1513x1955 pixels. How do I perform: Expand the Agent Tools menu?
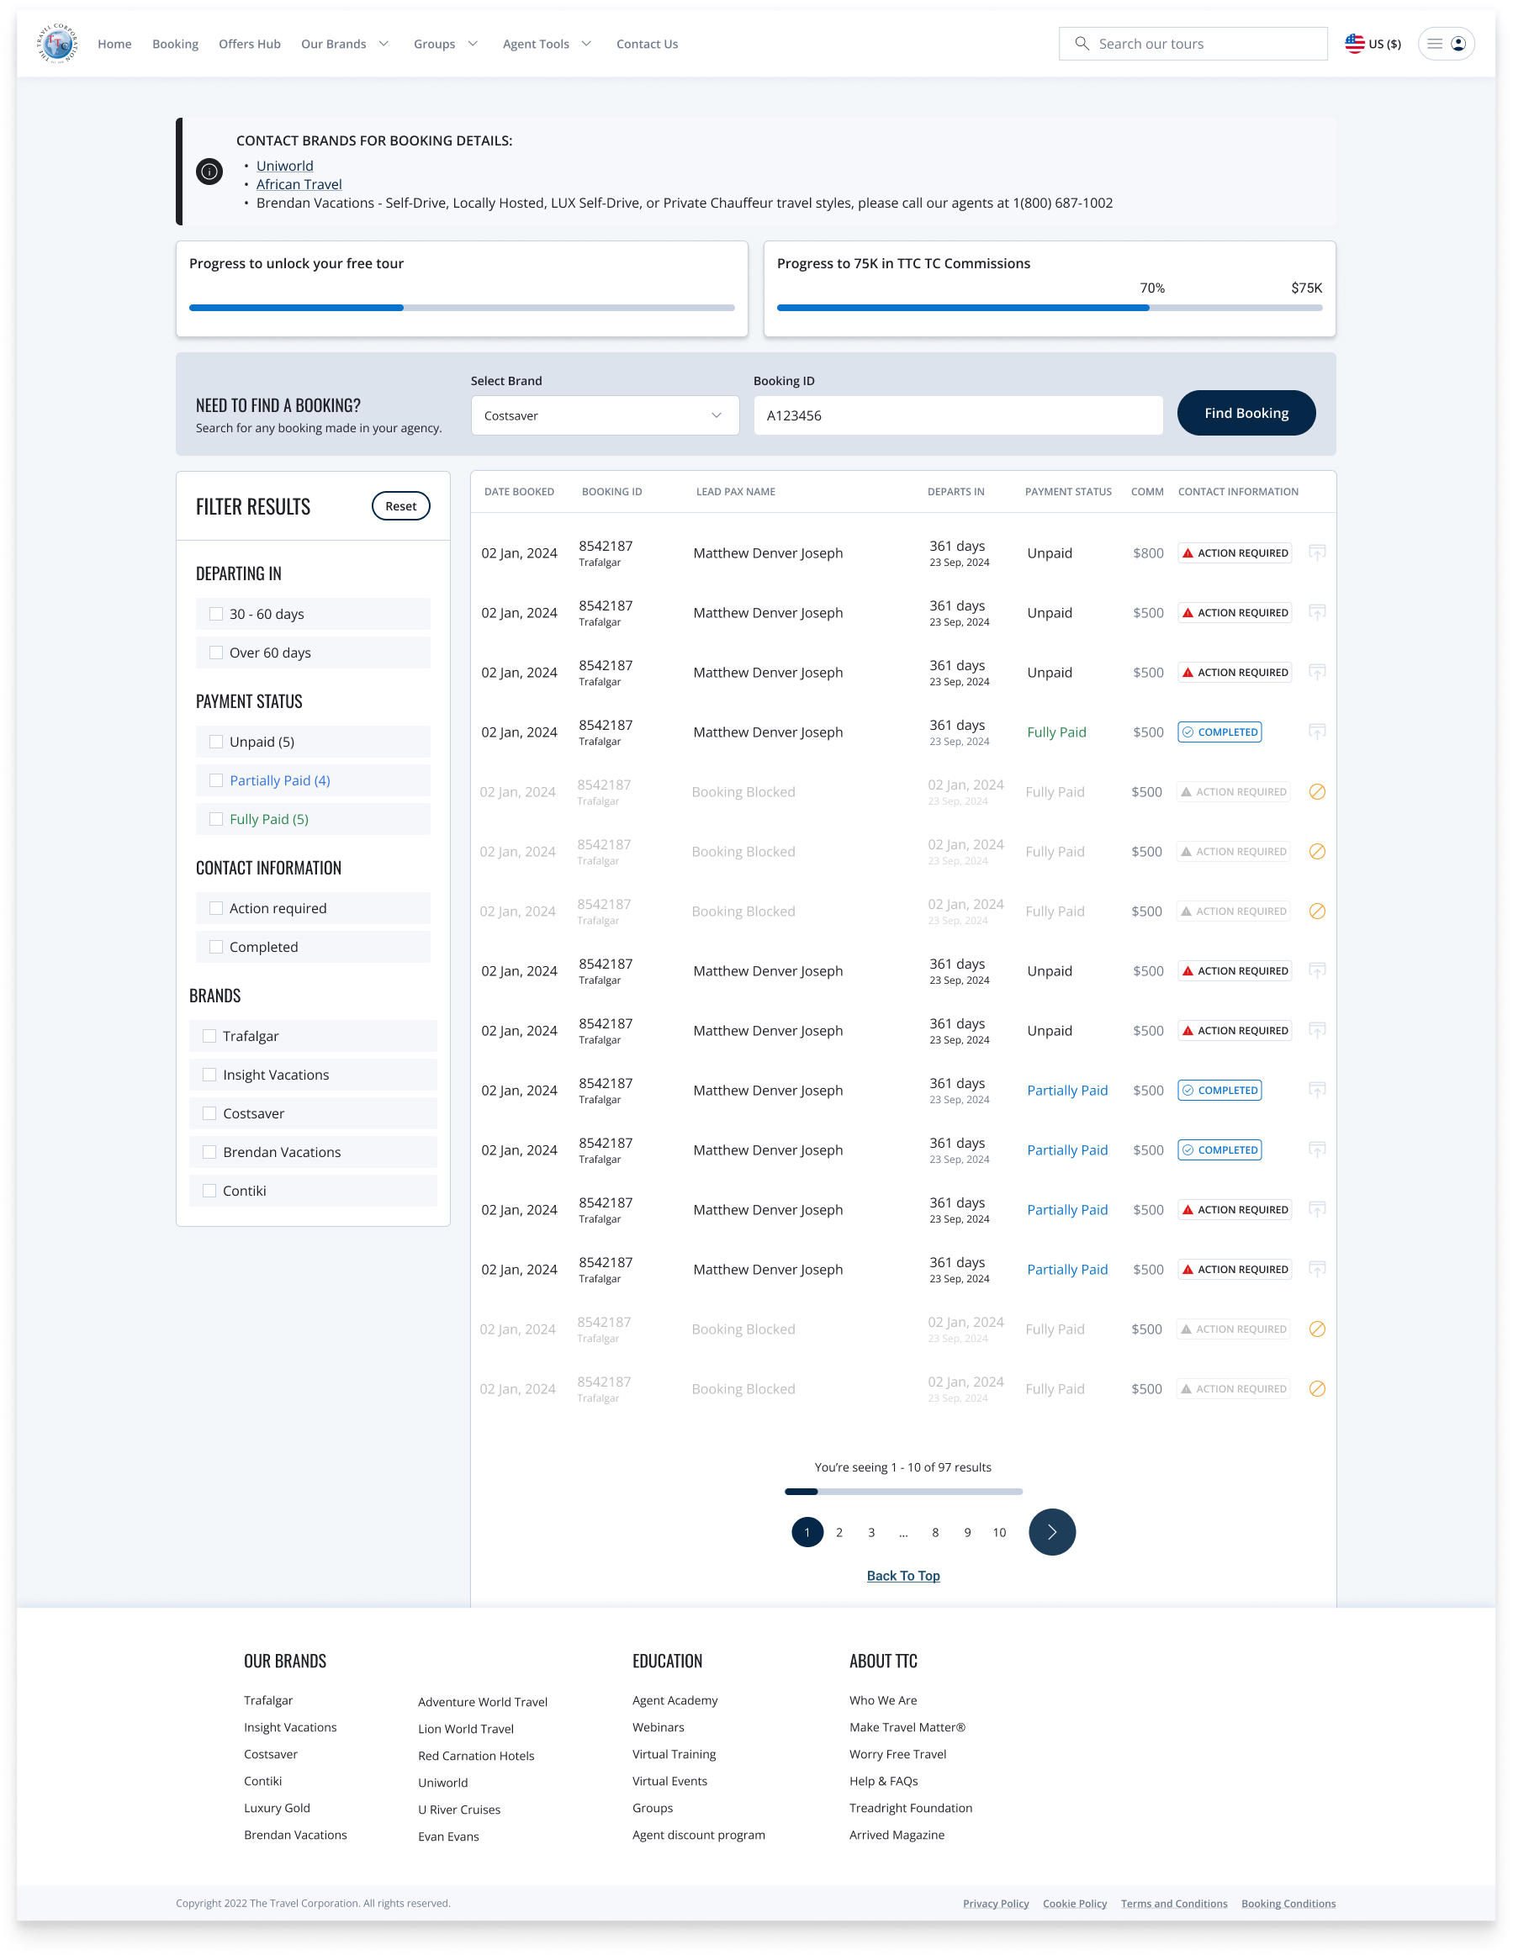tap(546, 44)
